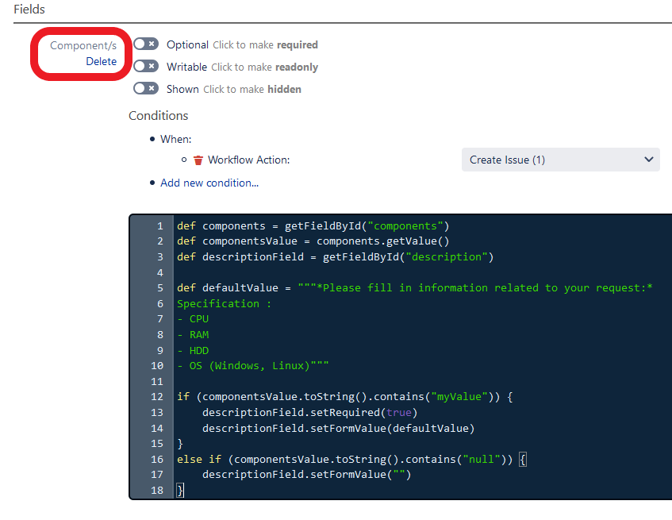Click line number 11 in the gutter

tap(157, 381)
